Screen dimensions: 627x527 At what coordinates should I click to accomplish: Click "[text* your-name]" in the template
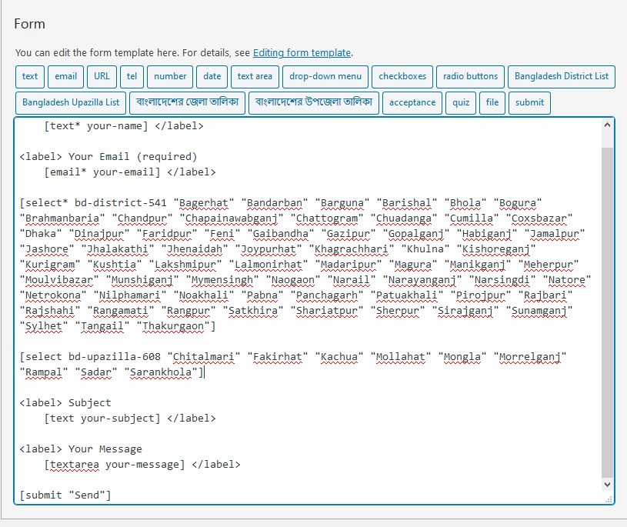click(x=96, y=126)
